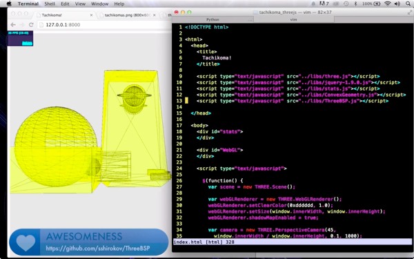Viewport: 414px width, 259px height.
Task: Open the Time Machine clock icon
Action: click(346, 3)
